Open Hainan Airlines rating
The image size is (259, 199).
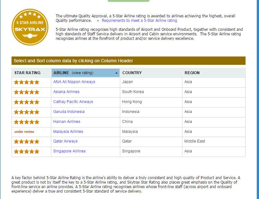coord(67,122)
